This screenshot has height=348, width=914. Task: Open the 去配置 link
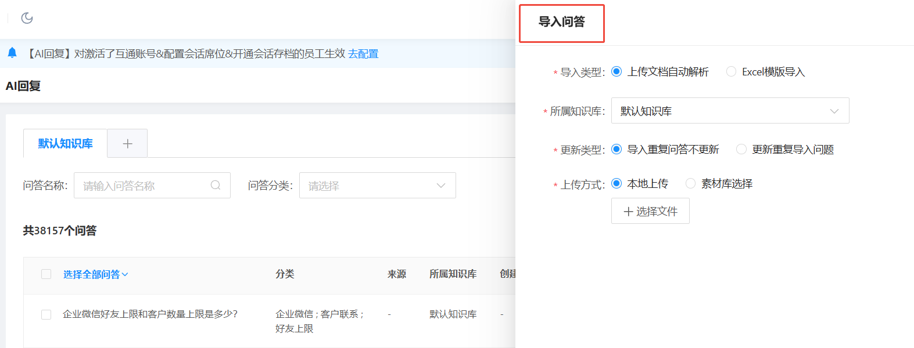363,54
